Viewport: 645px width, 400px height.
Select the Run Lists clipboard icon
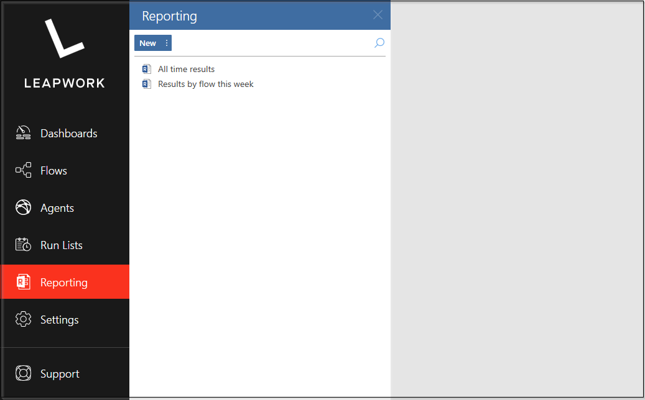click(22, 244)
